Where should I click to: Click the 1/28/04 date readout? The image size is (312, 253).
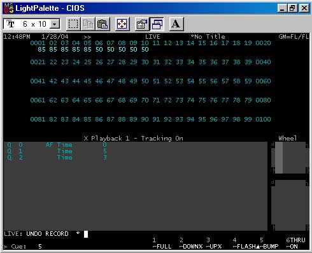pos(55,37)
